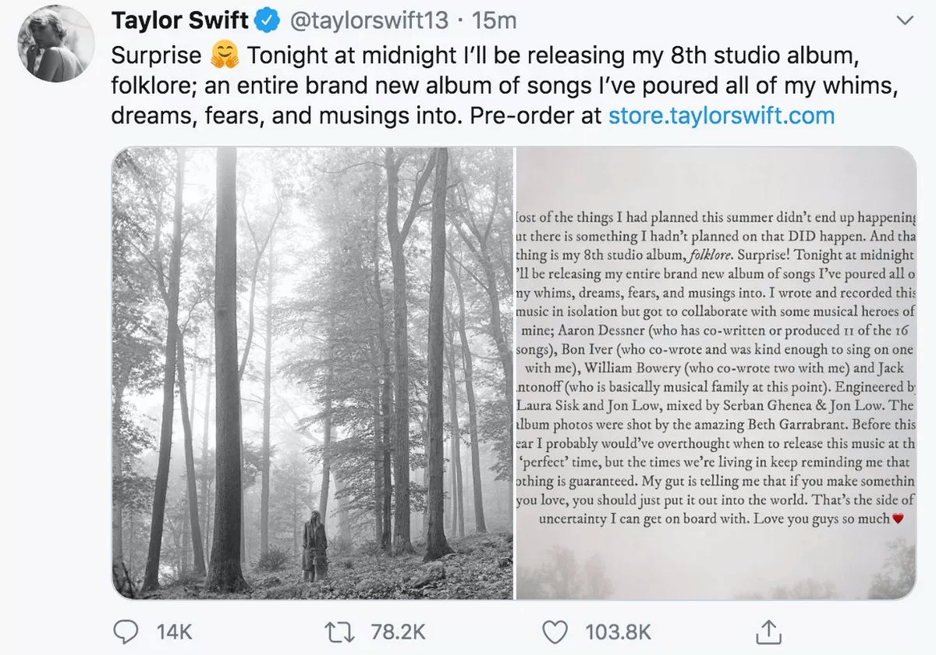
Task: Click the 15m tweet timestamp
Action: tap(494, 21)
